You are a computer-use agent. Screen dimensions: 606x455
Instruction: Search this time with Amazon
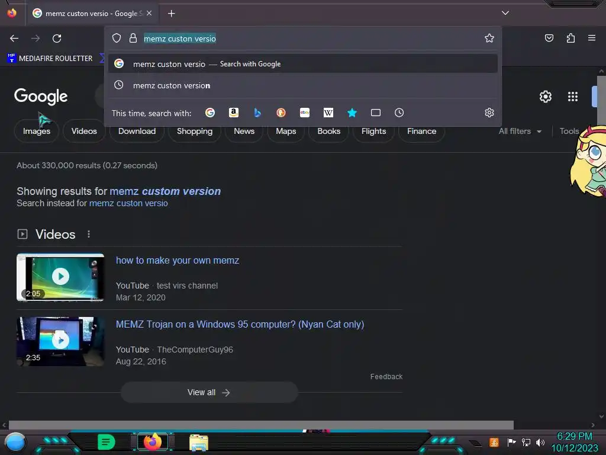coord(233,113)
